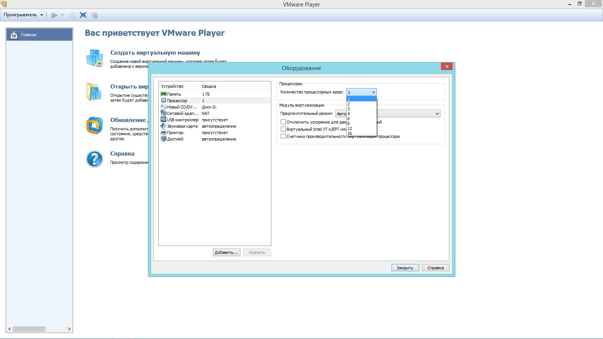Screen dimensions: 603x339
Task: Enable the Виртуальный Intel VT-x/EPT checkbox
Action: (283, 129)
